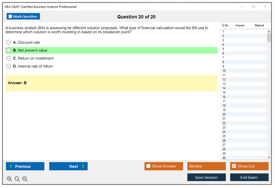
Task: Toggle the Mark Question checkbox
Action: (10, 16)
